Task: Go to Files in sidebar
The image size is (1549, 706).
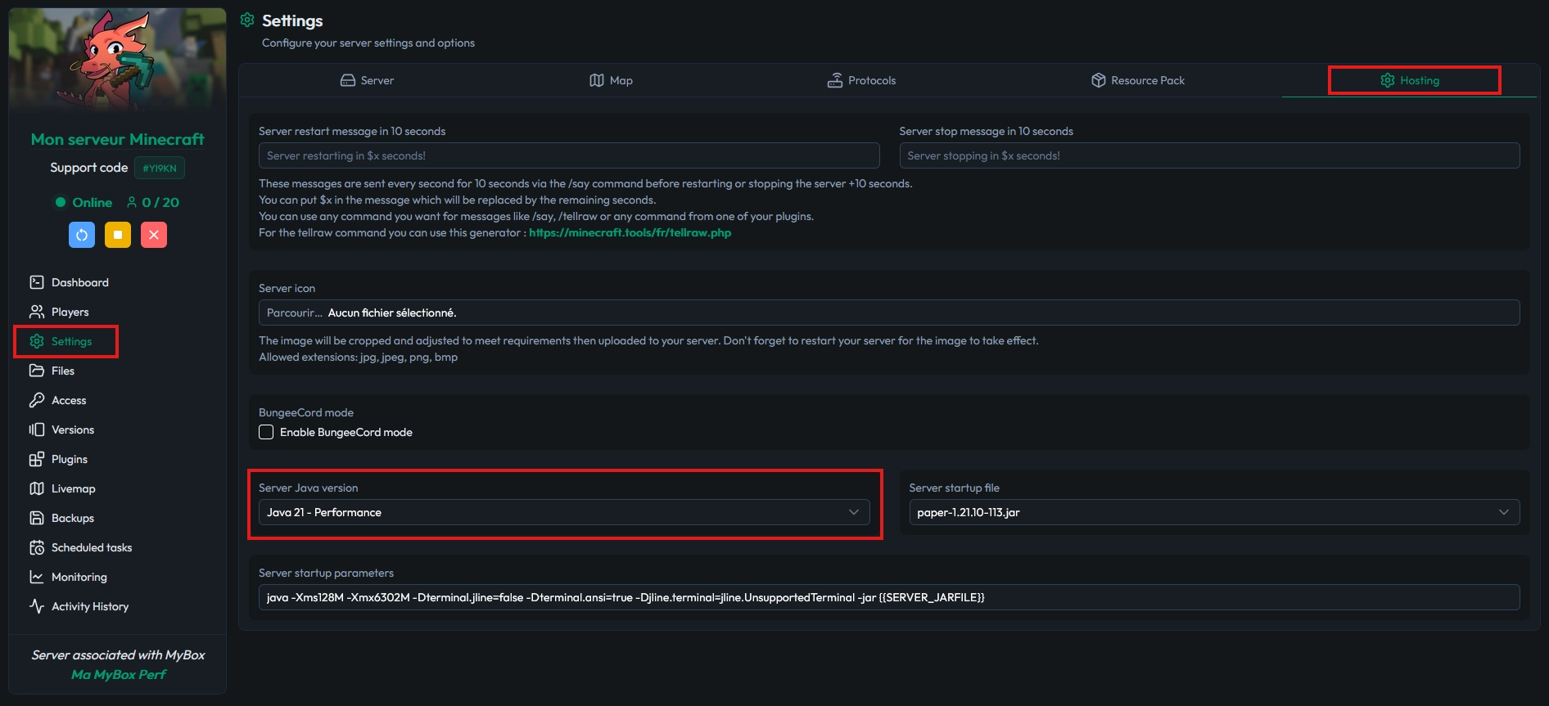Action: [x=62, y=371]
